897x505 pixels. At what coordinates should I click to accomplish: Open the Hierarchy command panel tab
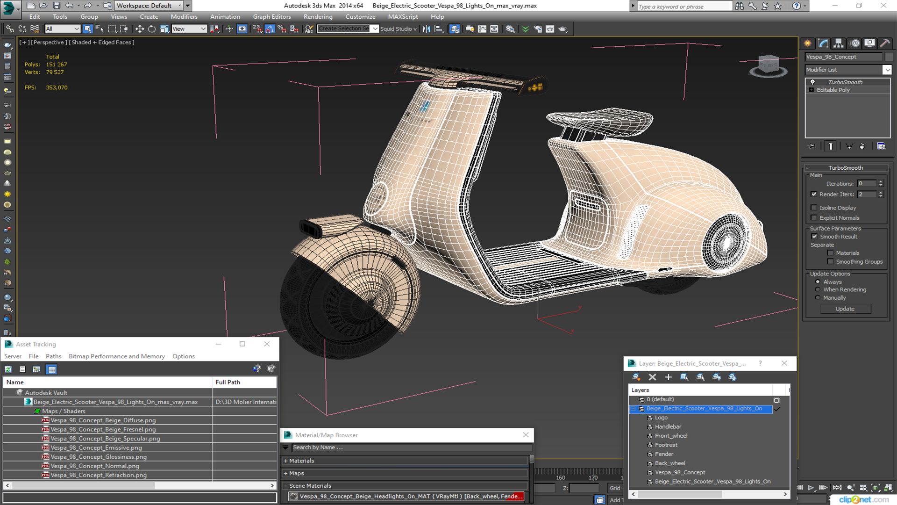[839, 43]
